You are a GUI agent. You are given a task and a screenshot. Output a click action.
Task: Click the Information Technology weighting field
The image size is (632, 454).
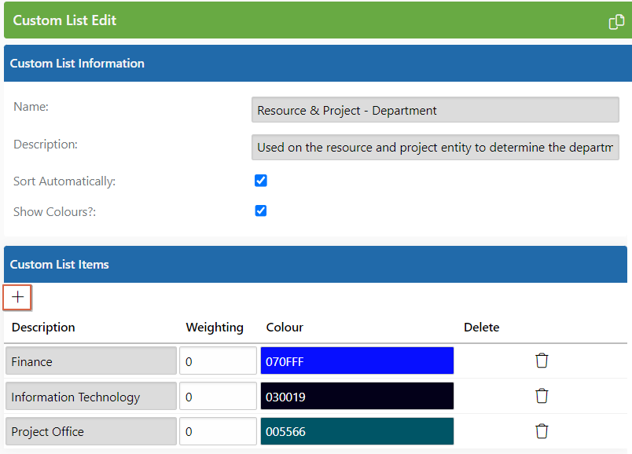coord(218,396)
